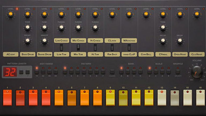Click the Low Conga label
Viewport: 206px width, 116px height.
61,41
